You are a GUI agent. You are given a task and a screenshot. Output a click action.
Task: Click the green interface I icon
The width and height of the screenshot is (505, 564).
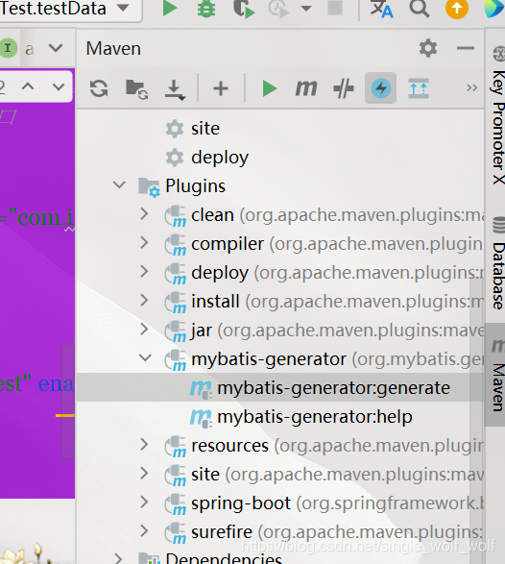point(9,48)
